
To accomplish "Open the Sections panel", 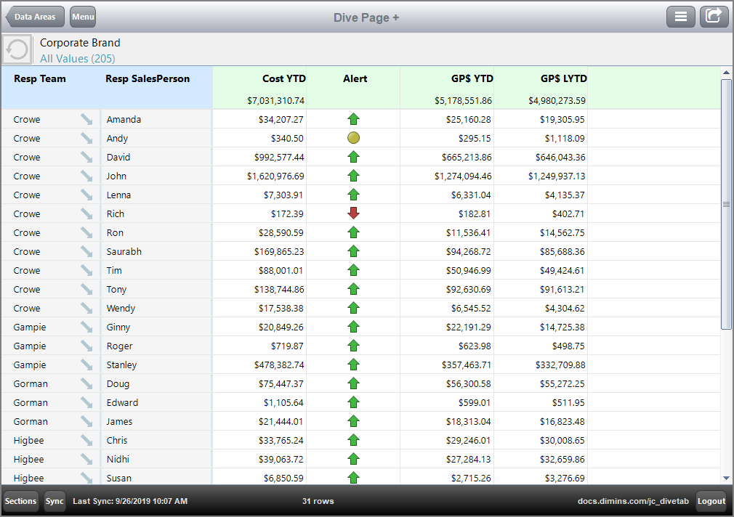I will point(20,500).
